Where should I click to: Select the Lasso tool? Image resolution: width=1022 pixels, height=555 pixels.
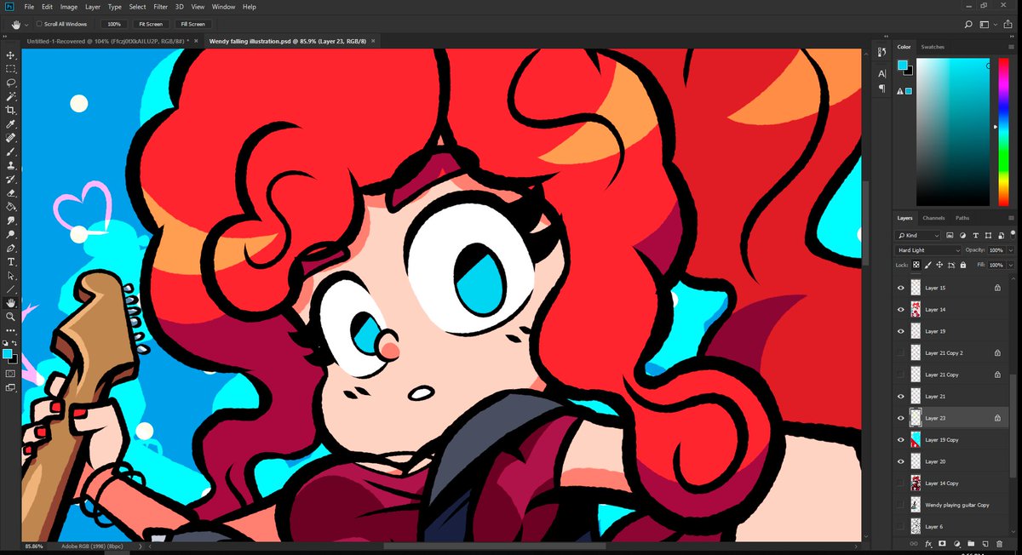pos(10,83)
